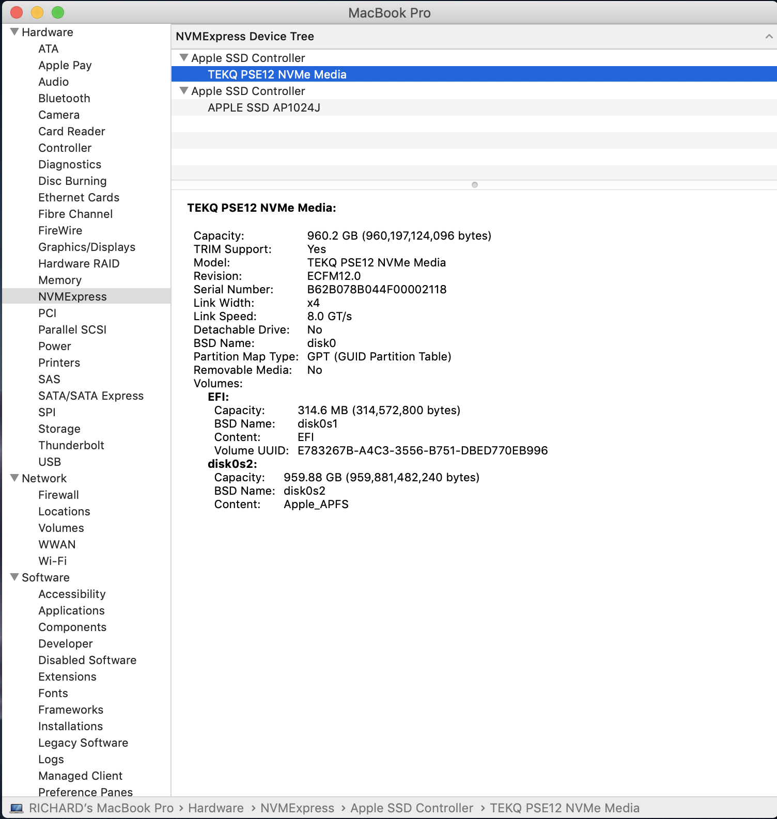The image size is (777, 819).
Task: Select Accessibility under Software
Action: 72,594
